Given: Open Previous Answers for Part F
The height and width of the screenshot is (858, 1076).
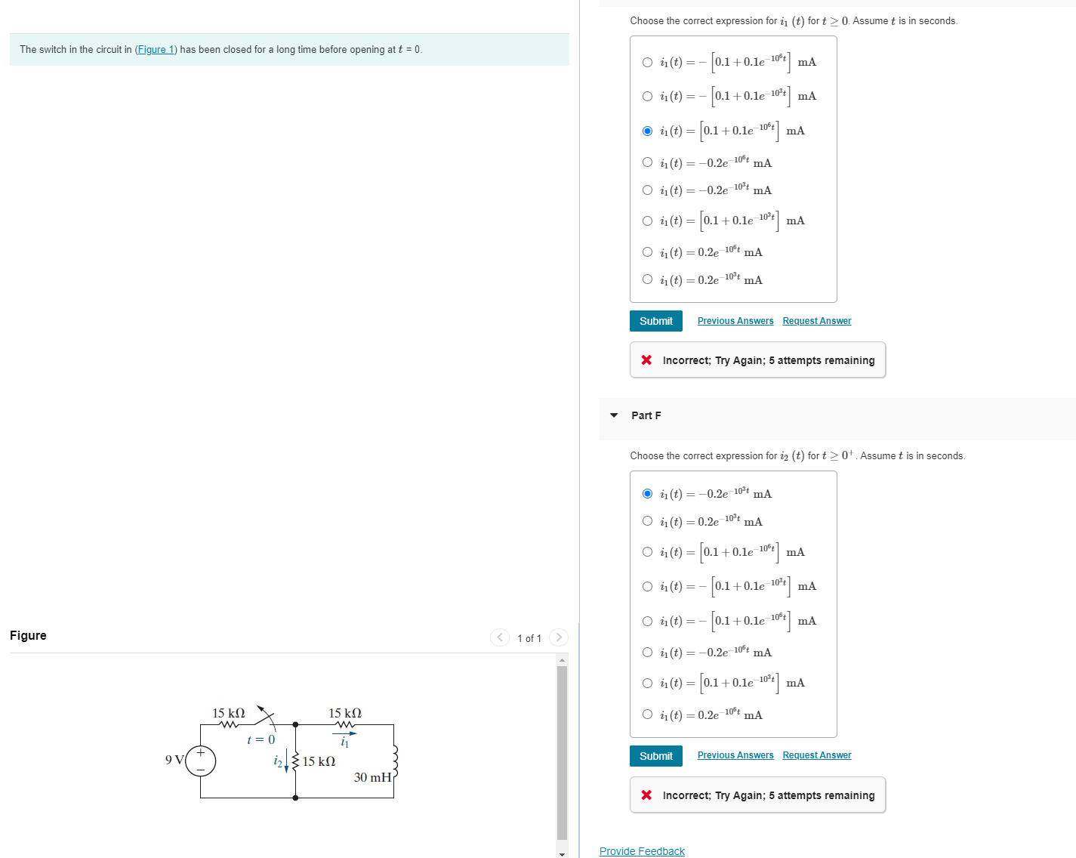Looking at the screenshot, I should pos(735,755).
